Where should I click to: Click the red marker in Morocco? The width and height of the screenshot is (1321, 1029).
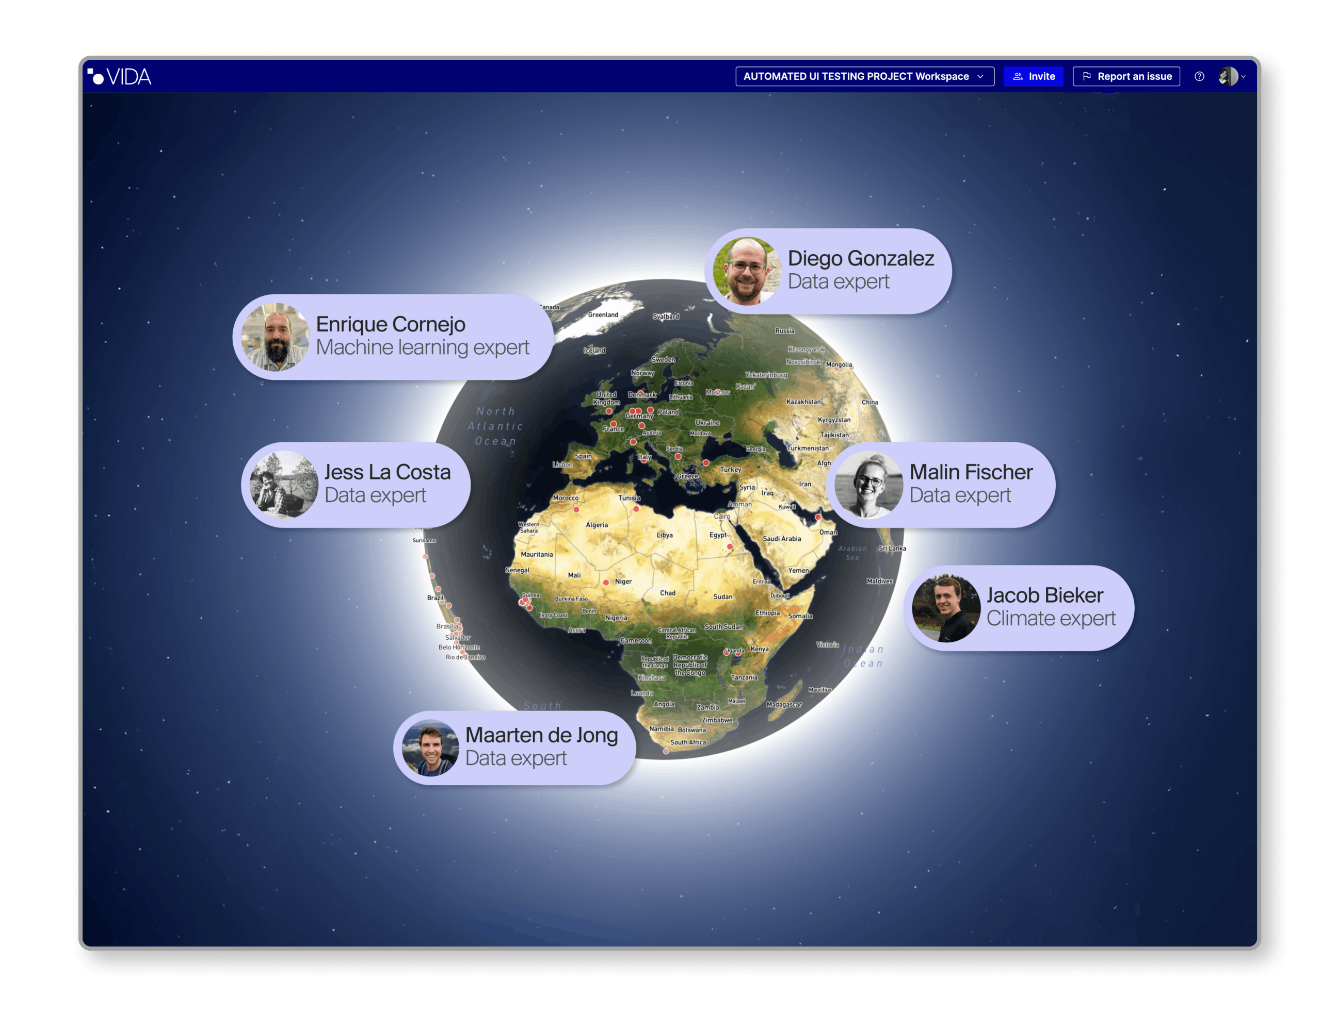coord(576,509)
